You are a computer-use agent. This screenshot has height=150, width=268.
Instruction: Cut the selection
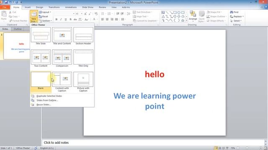point(13,12)
